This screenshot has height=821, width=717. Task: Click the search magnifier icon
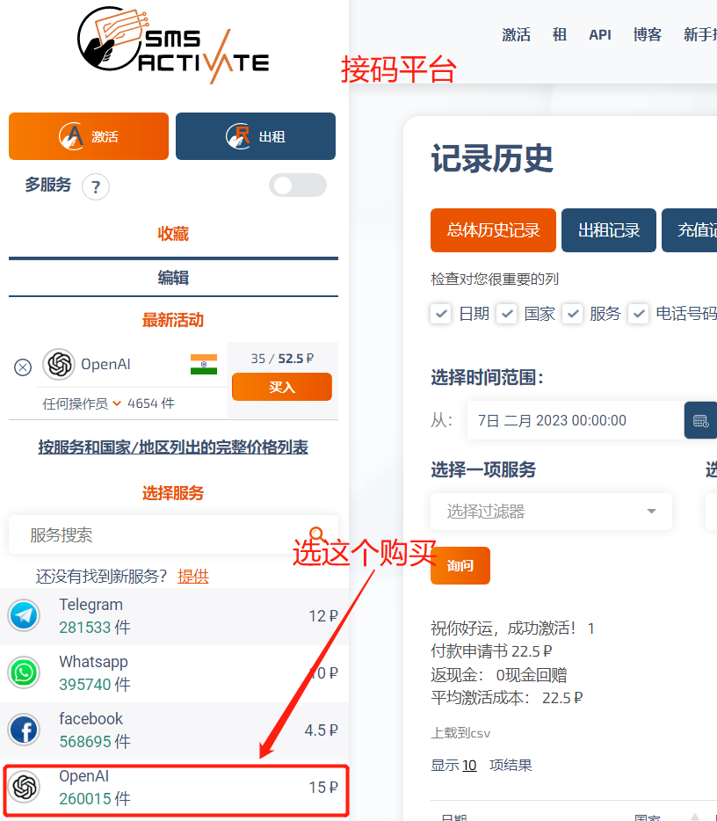(x=316, y=534)
